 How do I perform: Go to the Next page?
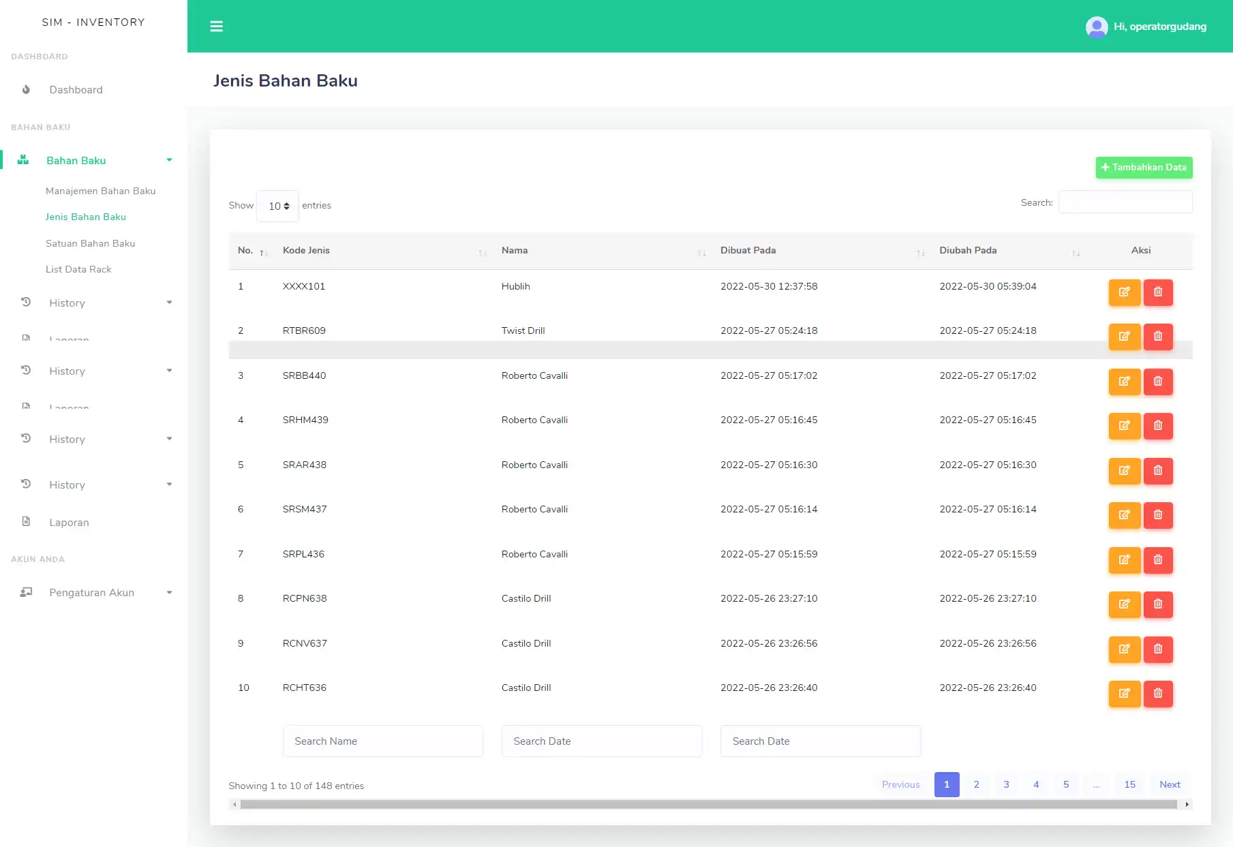pos(1170,784)
